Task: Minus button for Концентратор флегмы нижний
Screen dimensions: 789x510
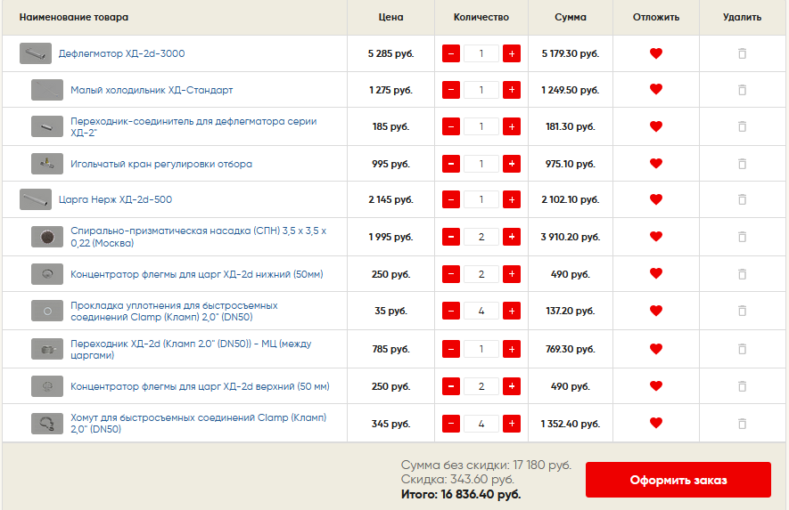Action: (x=451, y=274)
